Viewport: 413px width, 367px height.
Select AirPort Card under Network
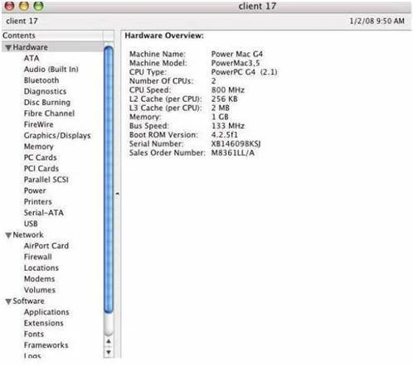46,246
